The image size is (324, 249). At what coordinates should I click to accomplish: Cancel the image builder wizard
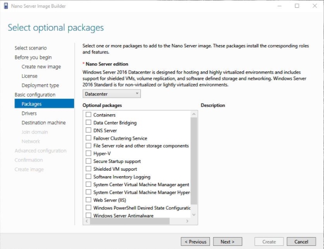301,242
